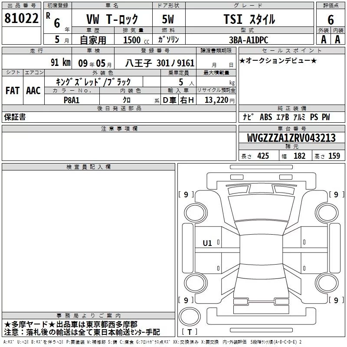Viewport: 347px width, 347px height.
Task: Select exterior color キングズレッド/ブラック
Action: pos(93,82)
